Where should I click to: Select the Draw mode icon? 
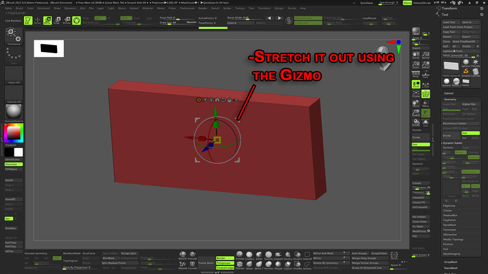click(x=37, y=21)
